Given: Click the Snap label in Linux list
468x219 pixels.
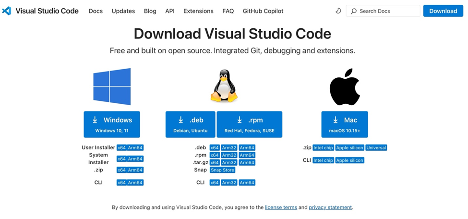Looking at the screenshot, I should coord(200,170).
